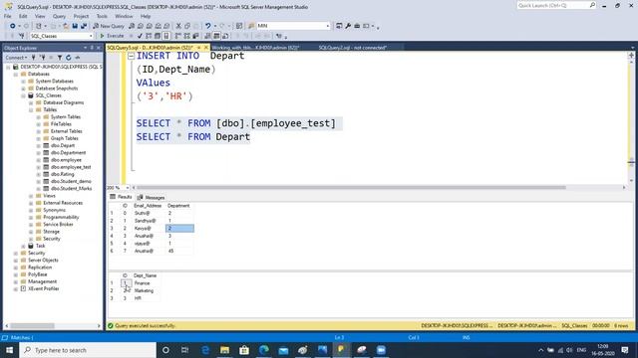Viewport: 638px width, 358px height.
Task: Close the SQLQuery5.sql tab
Action: (206, 48)
